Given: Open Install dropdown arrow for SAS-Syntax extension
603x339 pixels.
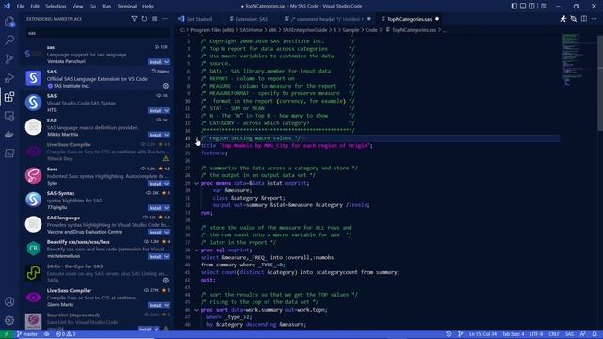Looking at the screenshot, I should coord(167,208).
